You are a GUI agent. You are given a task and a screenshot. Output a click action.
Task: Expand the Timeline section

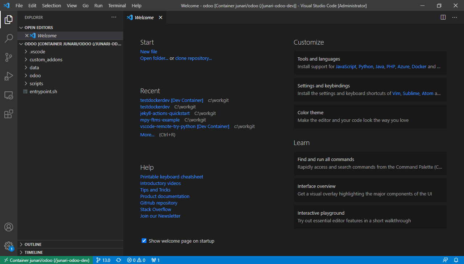[70, 252]
